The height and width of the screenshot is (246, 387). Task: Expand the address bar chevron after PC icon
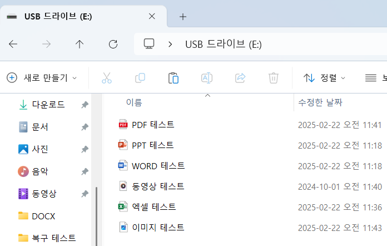[x=170, y=44]
